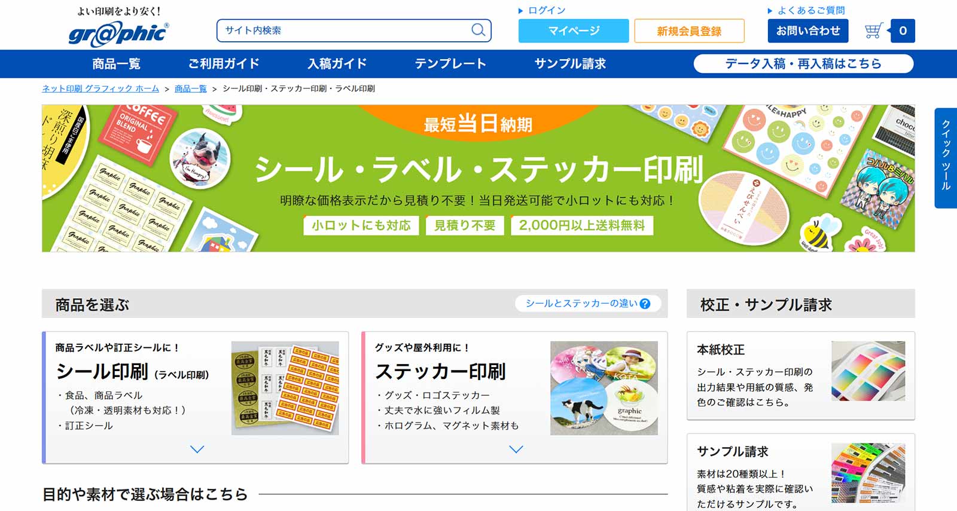The width and height of the screenshot is (957, 511).
Task: Click the シール印刷 product thumbnail
Action: pyautogui.click(x=285, y=388)
